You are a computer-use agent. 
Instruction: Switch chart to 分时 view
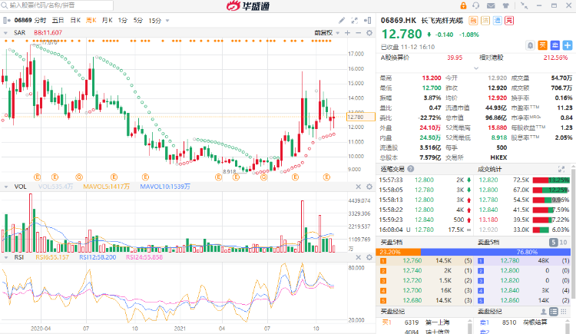[41, 21]
